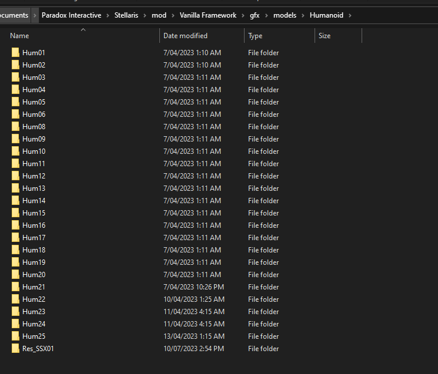Click the Documents breadcrumb segment
The image size is (438, 374).
click(x=14, y=15)
